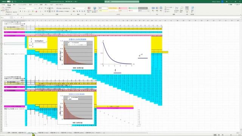The height and width of the screenshot is (136, 242).
Task: Click the cell borders icon
Action: point(29,11)
